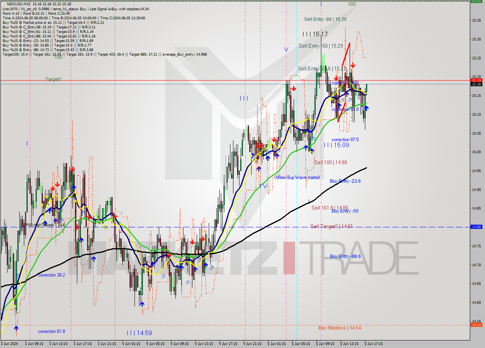Click the '4 Jun 01:15' time axis label
The height and width of the screenshot is (348, 485).
pos(131,344)
